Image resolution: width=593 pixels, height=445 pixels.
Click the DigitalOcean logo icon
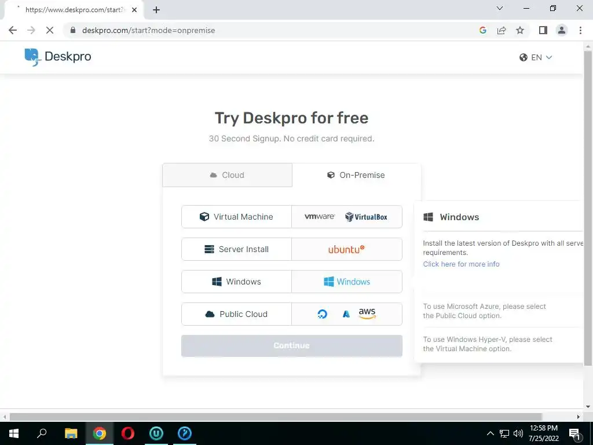322,314
